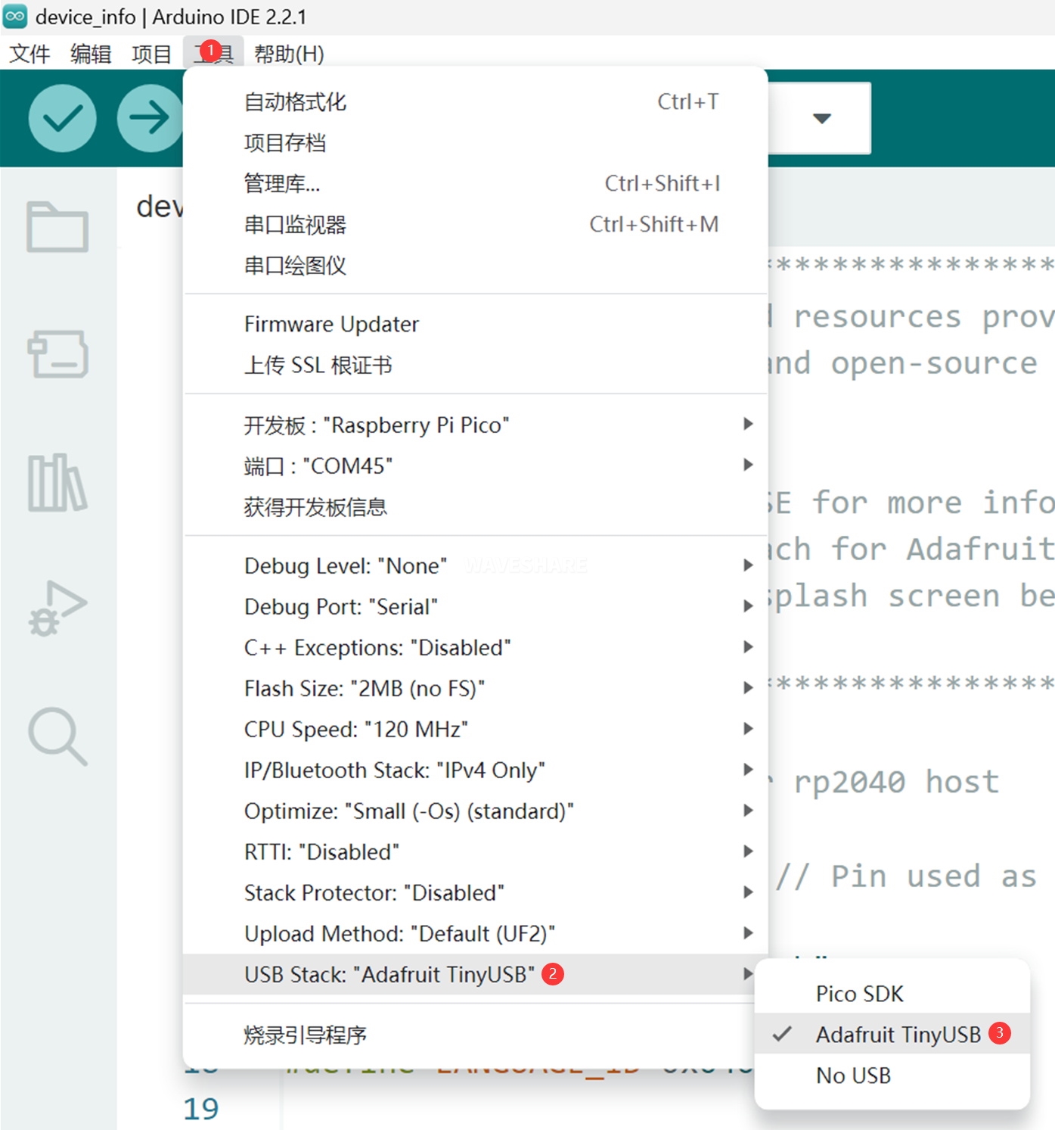Expand the USB Stack submenu
This screenshot has width=1055, height=1130.
pos(476,974)
